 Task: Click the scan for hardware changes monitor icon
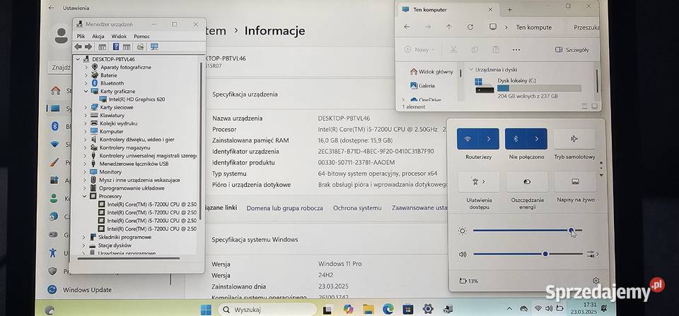(x=154, y=47)
